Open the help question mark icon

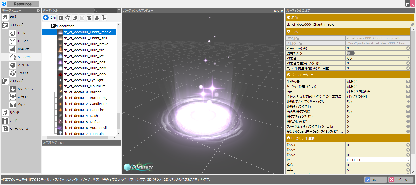click(x=119, y=10)
